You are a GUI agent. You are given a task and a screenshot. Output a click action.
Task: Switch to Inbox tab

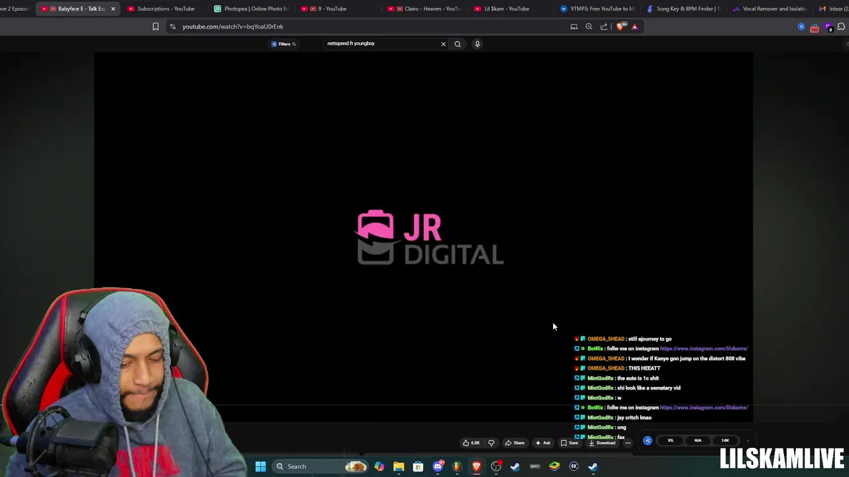coord(832,9)
